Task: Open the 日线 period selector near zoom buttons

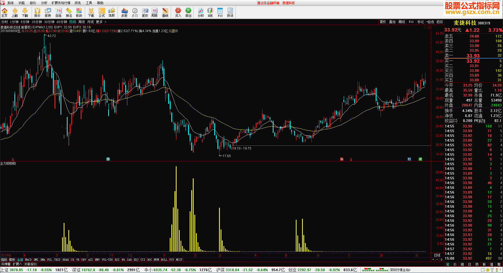Action: point(437,255)
